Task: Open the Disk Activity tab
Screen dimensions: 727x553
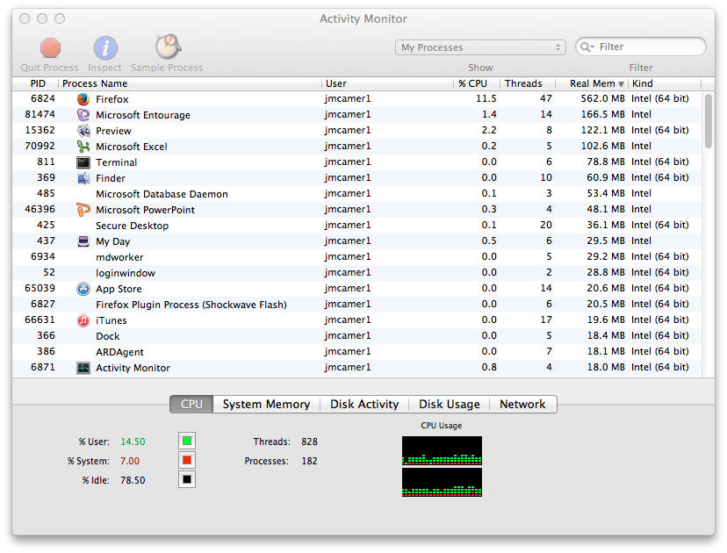Action: 364,404
